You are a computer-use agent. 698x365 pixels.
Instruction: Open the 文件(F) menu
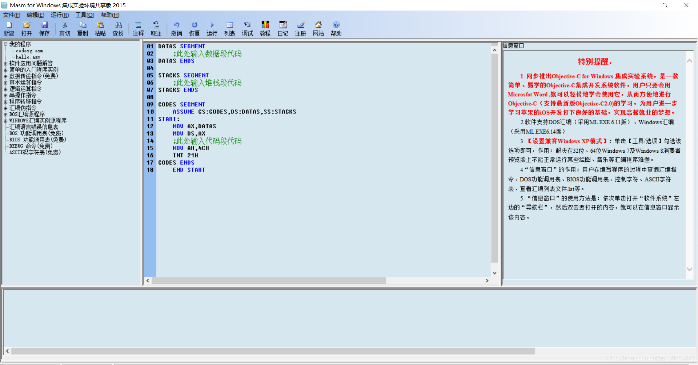pos(12,15)
